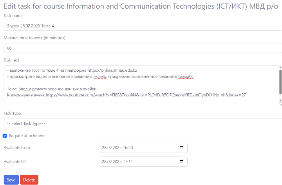Click the Available till date value
This screenshot has height=185, width=282.
pyautogui.click(x=117, y=161)
